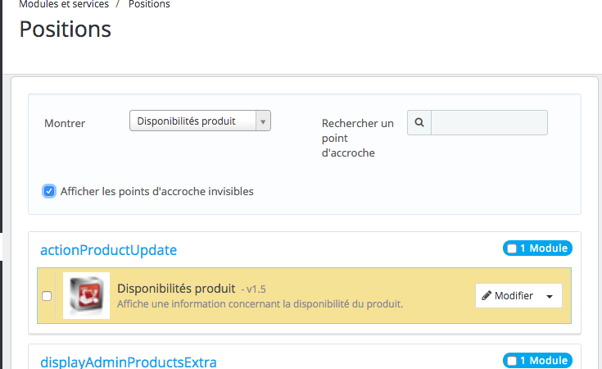
Task: Focus the hook search input field
Action: click(x=489, y=122)
